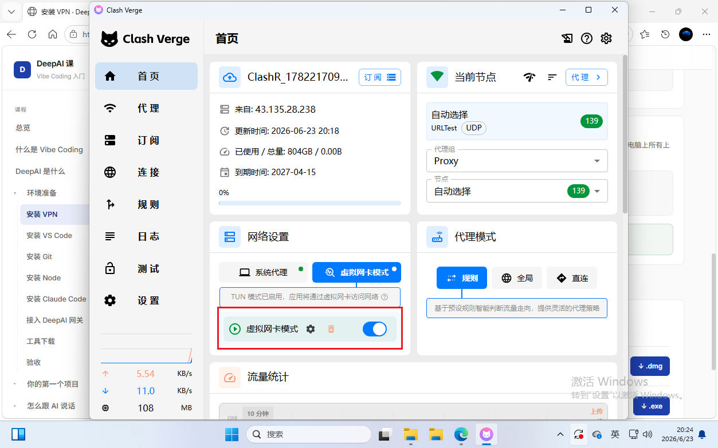Click the 10 分钟 time range chip
The width and height of the screenshot is (718, 448).
tap(258, 413)
